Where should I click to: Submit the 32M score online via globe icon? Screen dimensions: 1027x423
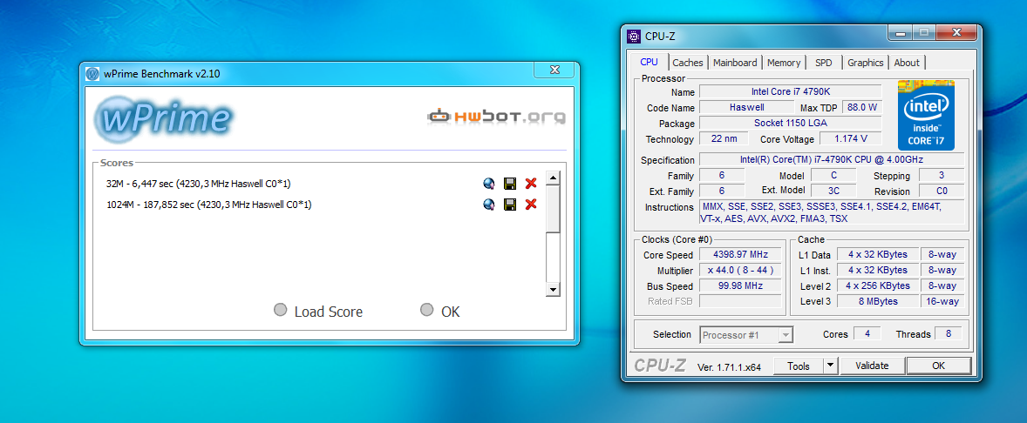point(488,184)
